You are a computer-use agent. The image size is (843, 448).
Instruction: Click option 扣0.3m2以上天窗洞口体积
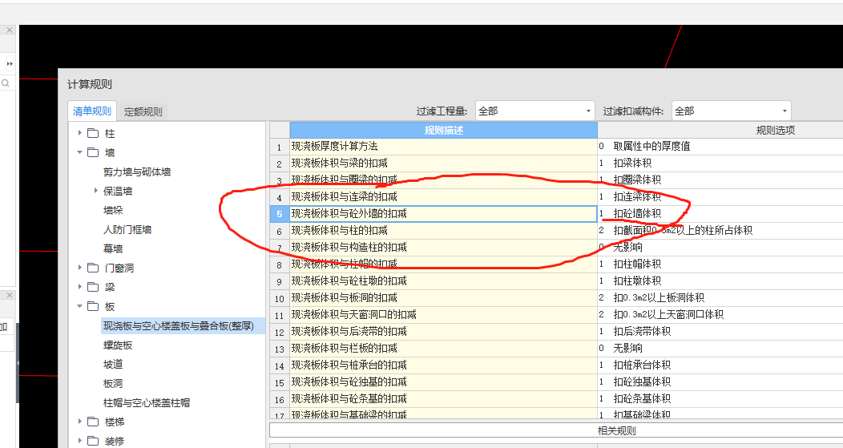tap(668, 315)
